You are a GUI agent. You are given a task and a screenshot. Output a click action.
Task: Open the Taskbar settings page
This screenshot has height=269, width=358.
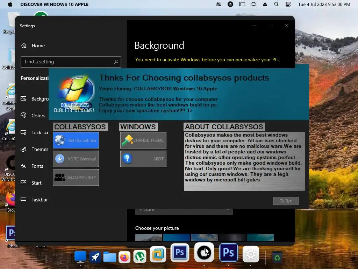point(34,200)
